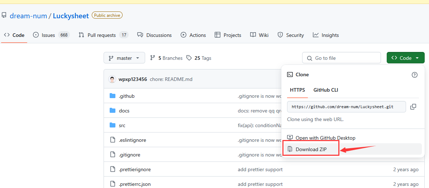Click the wpxp123456 avatar image
The image size is (429, 188).
(112, 79)
